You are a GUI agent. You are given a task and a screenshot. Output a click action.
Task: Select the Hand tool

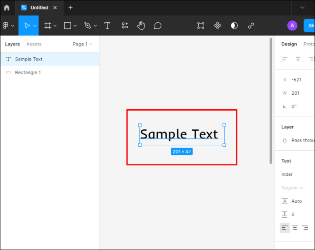pyautogui.click(x=141, y=26)
